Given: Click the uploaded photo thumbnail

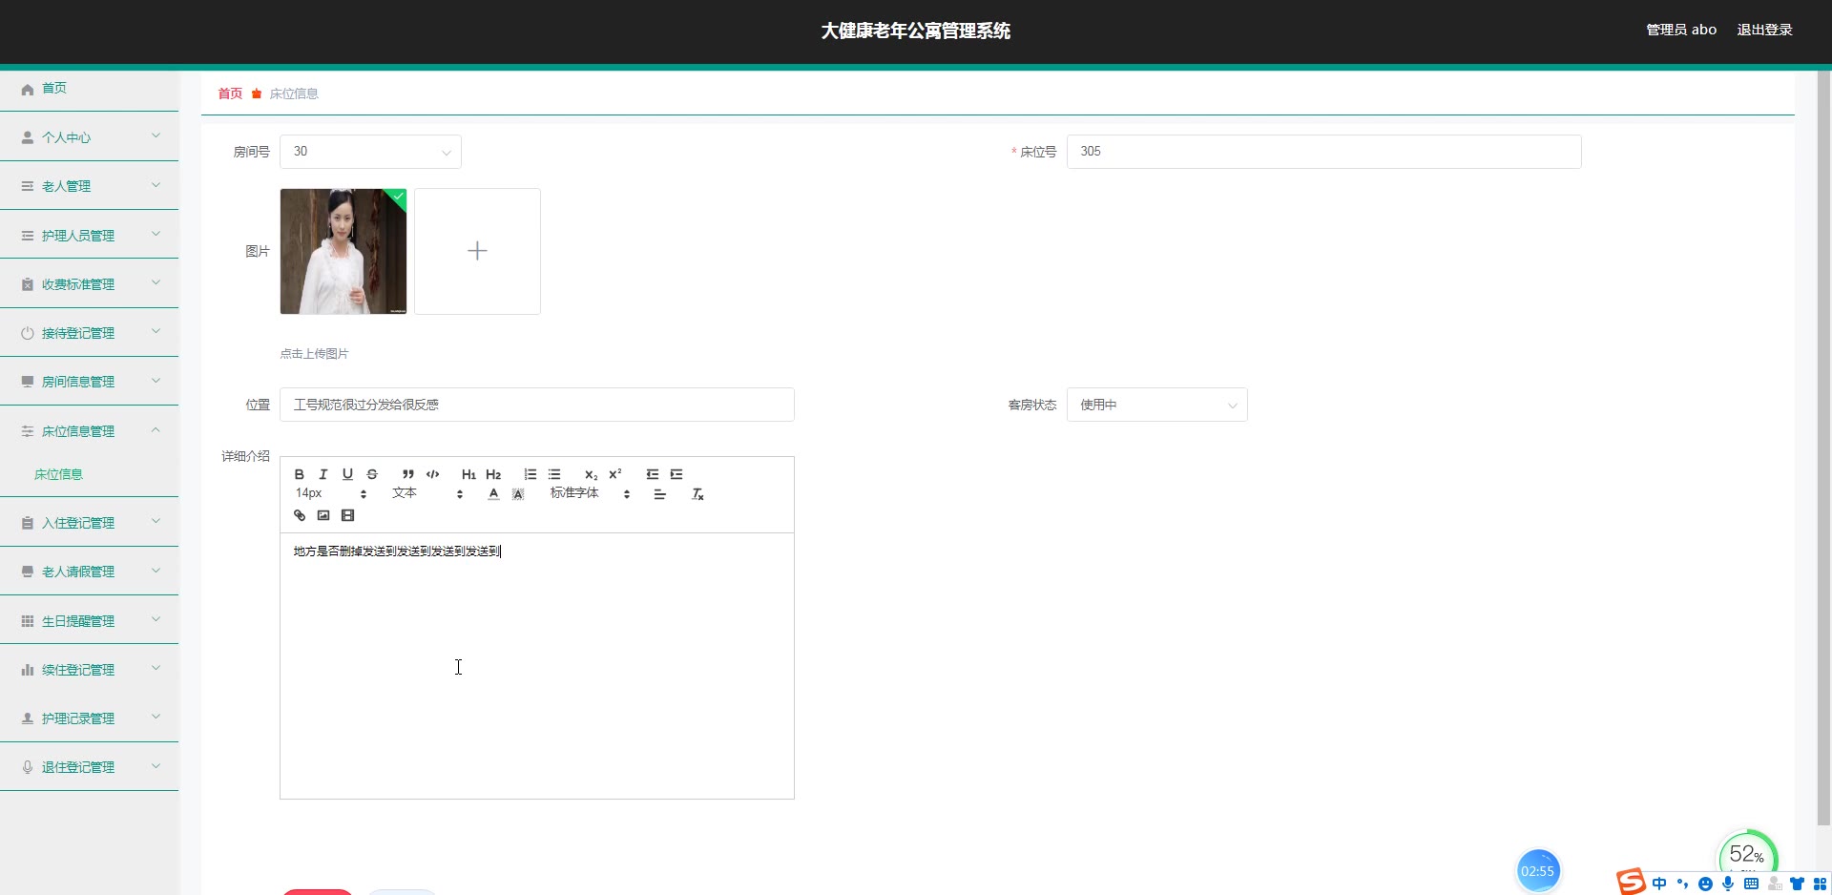Looking at the screenshot, I should point(343,251).
